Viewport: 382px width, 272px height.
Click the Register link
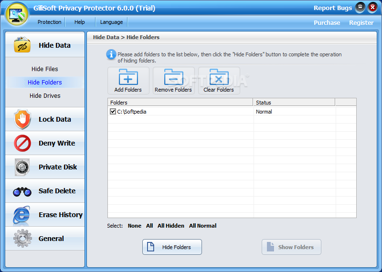pos(361,22)
